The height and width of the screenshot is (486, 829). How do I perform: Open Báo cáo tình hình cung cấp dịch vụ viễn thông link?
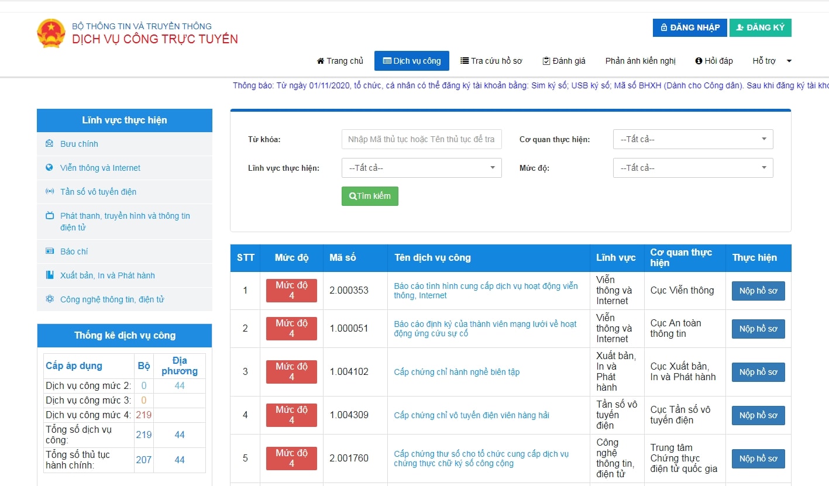(486, 291)
